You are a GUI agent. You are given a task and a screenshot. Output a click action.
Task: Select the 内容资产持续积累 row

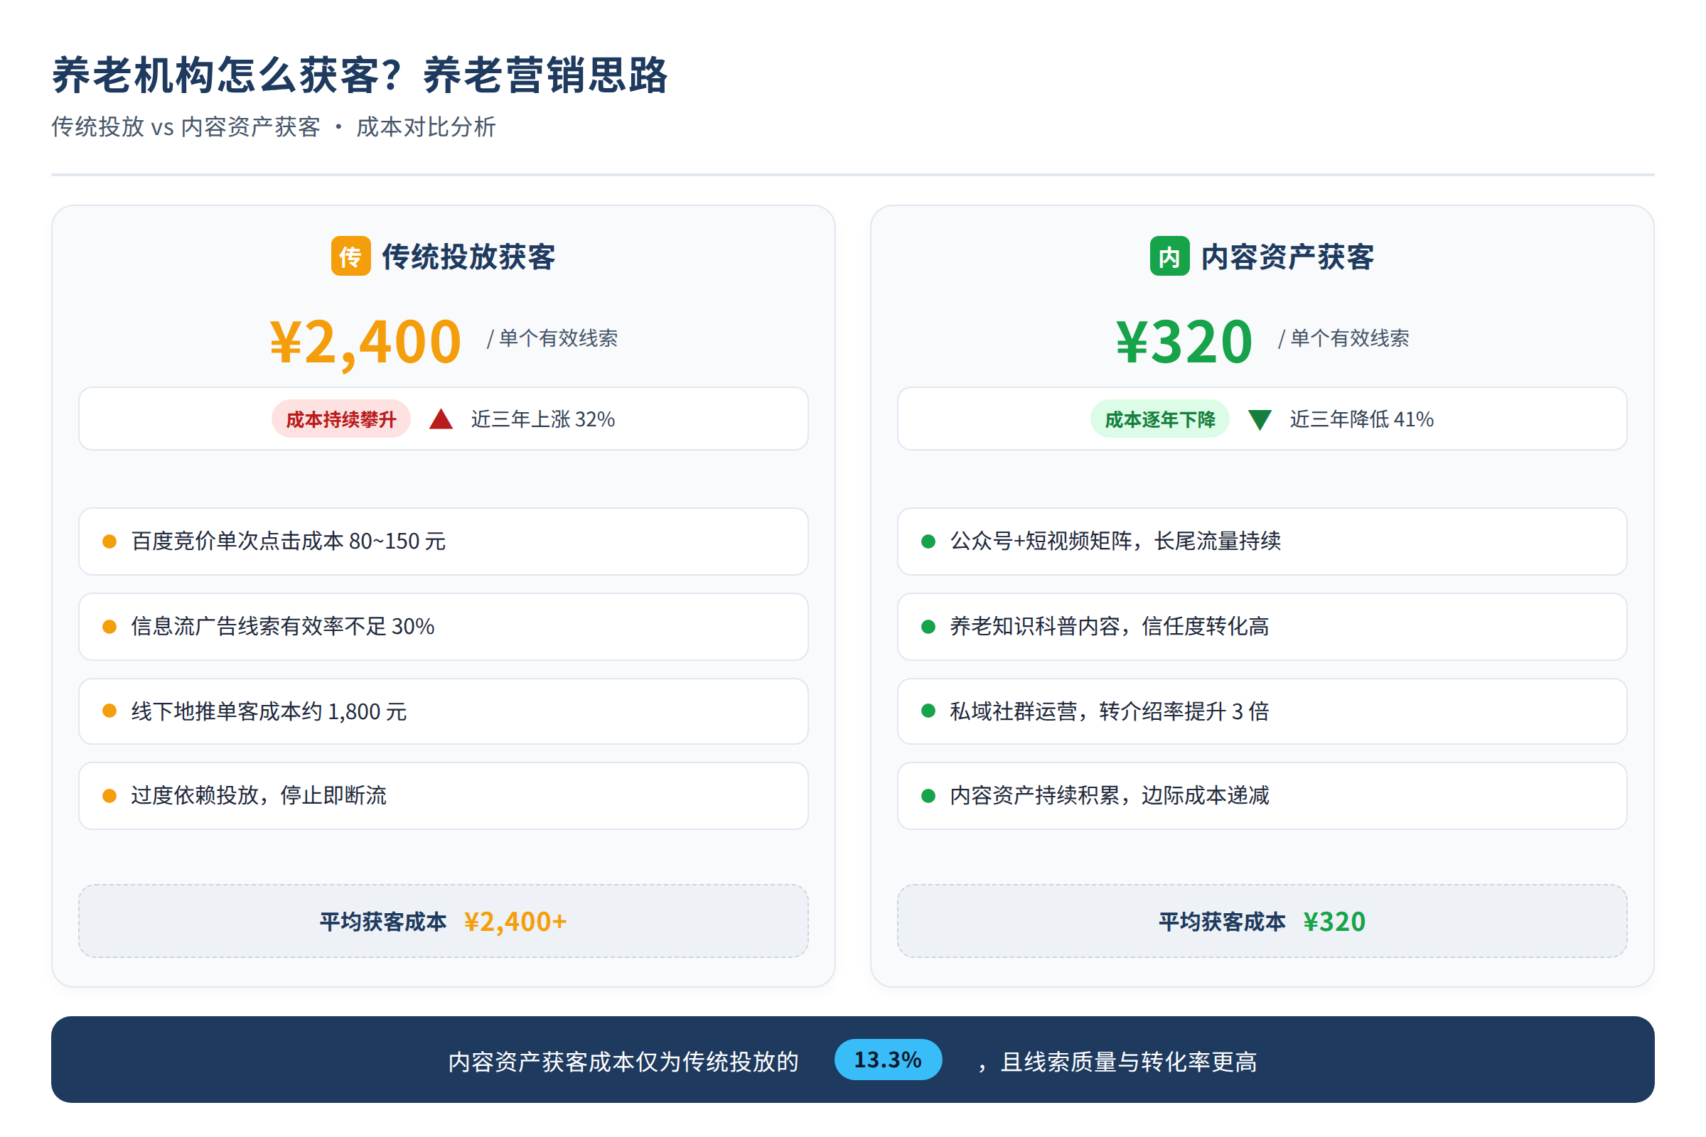(1262, 795)
